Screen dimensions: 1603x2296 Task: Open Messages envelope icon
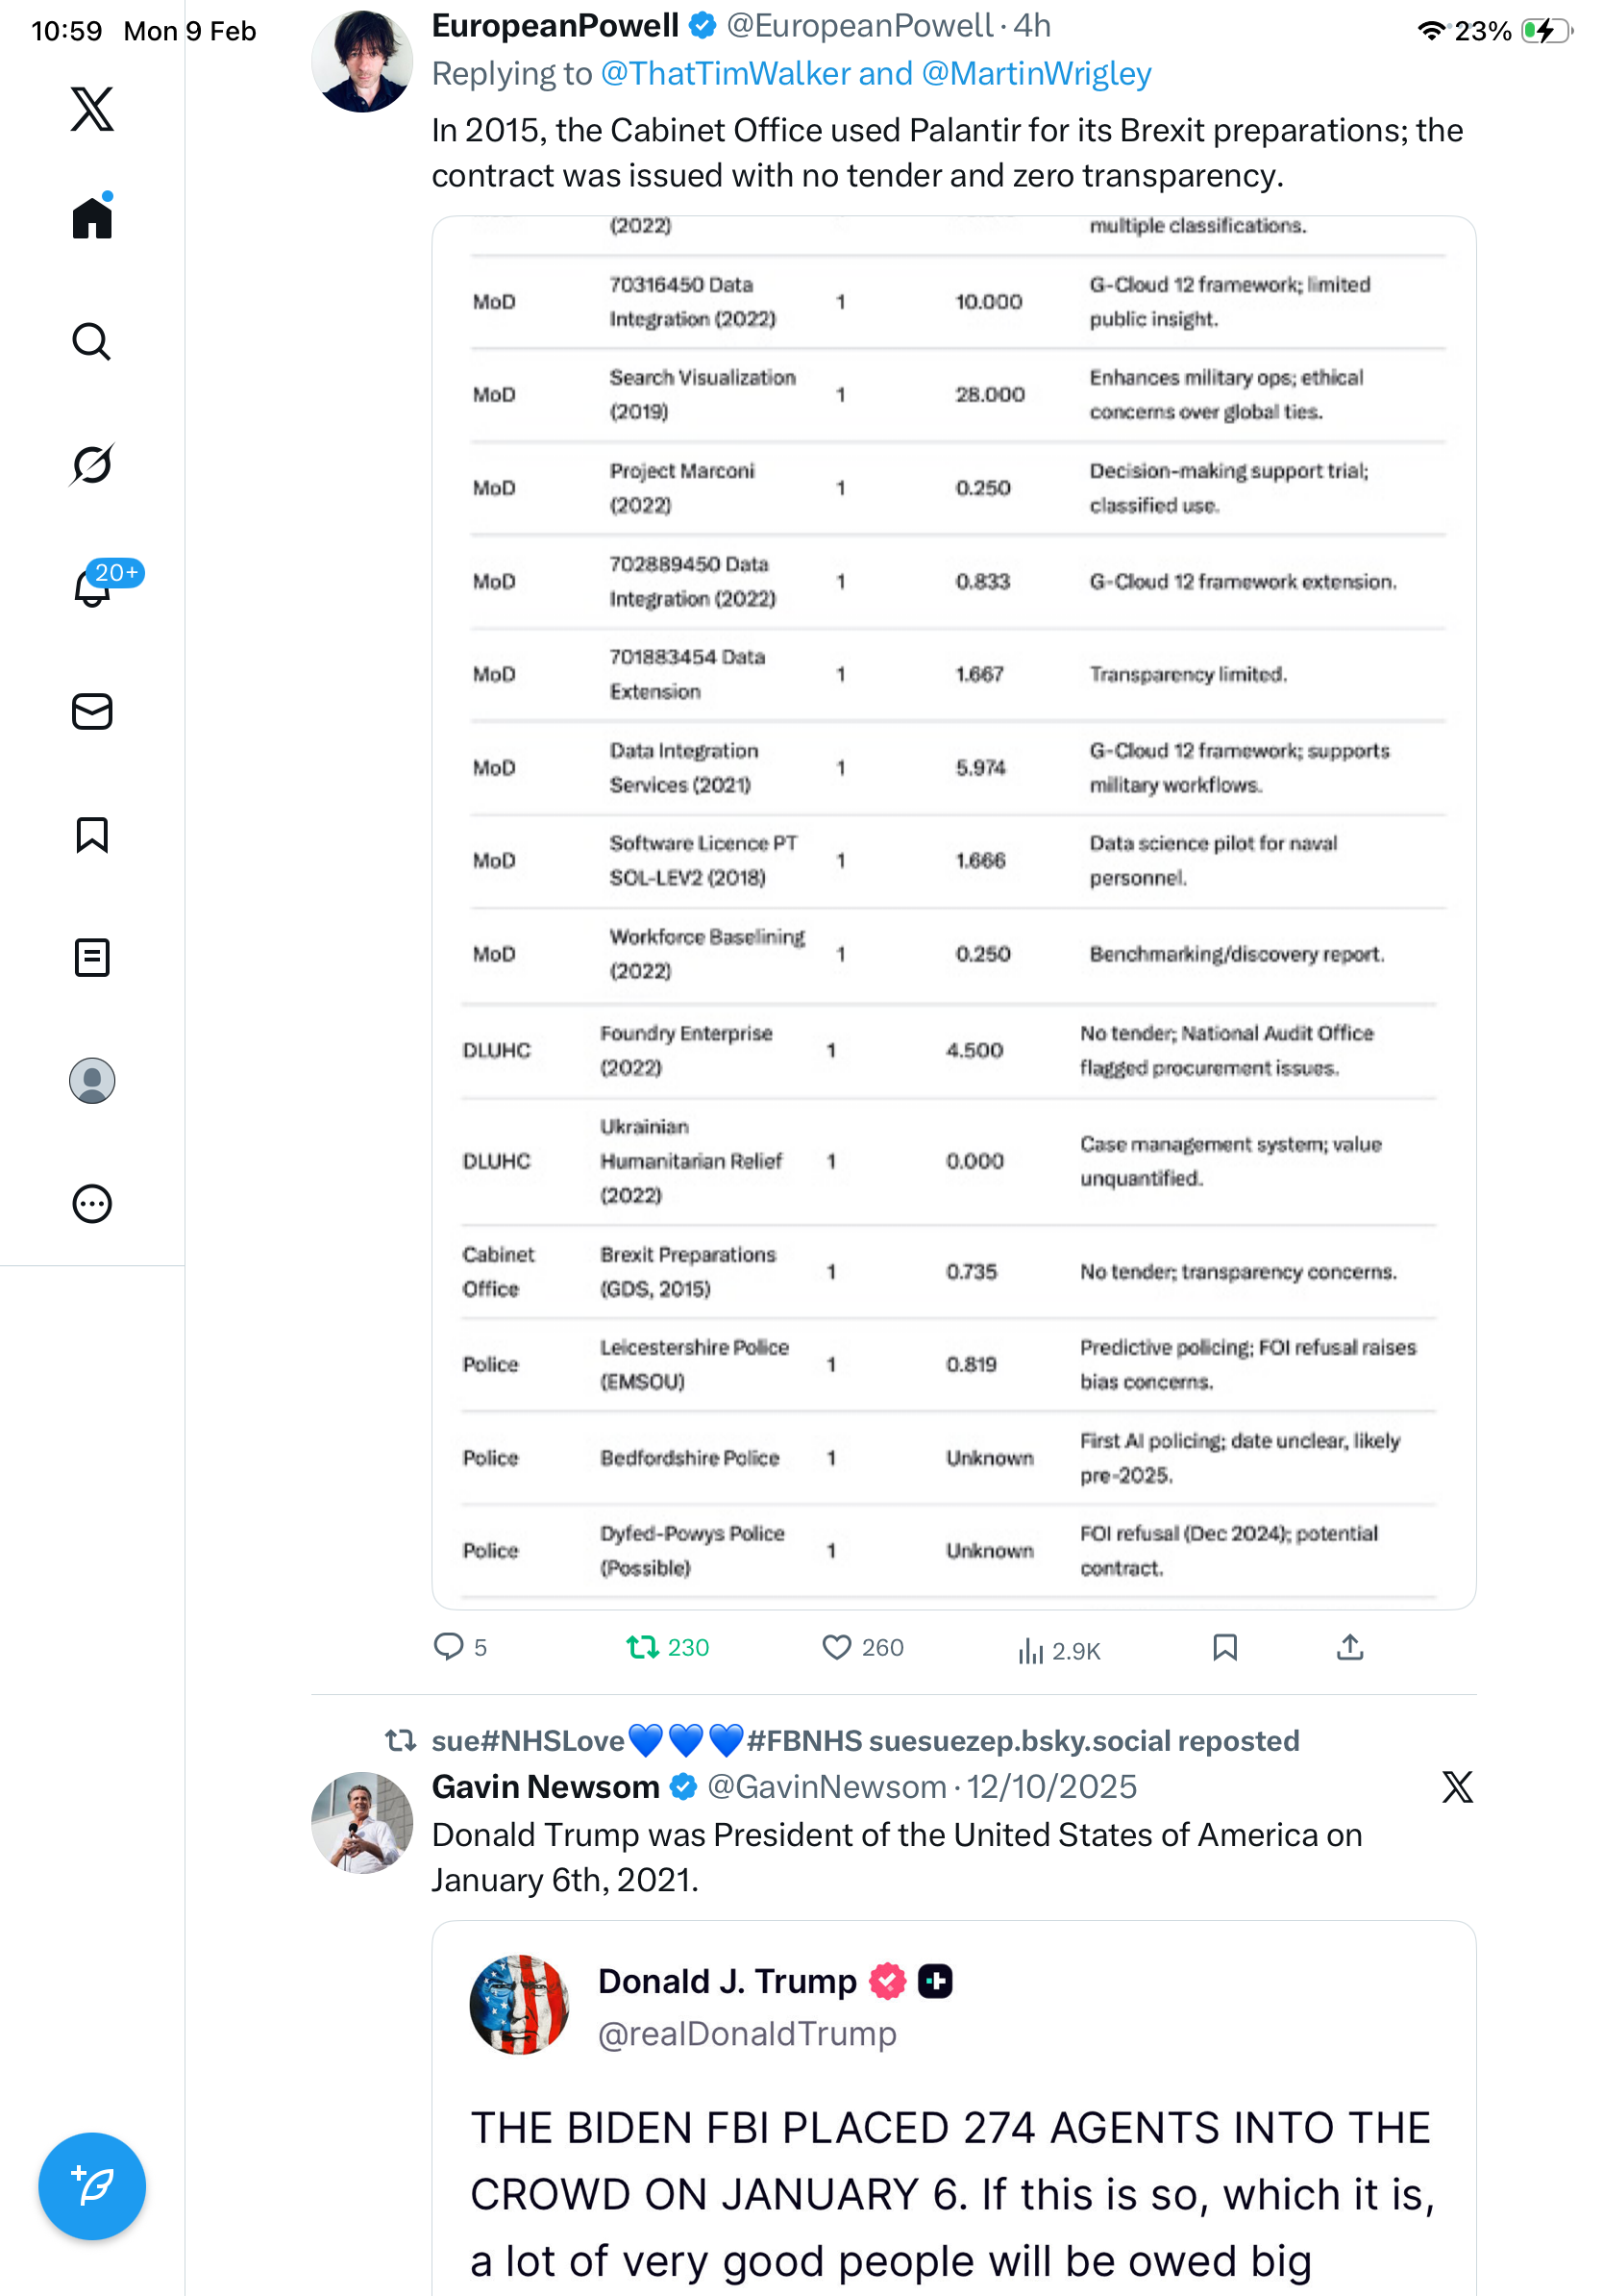coord(92,712)
